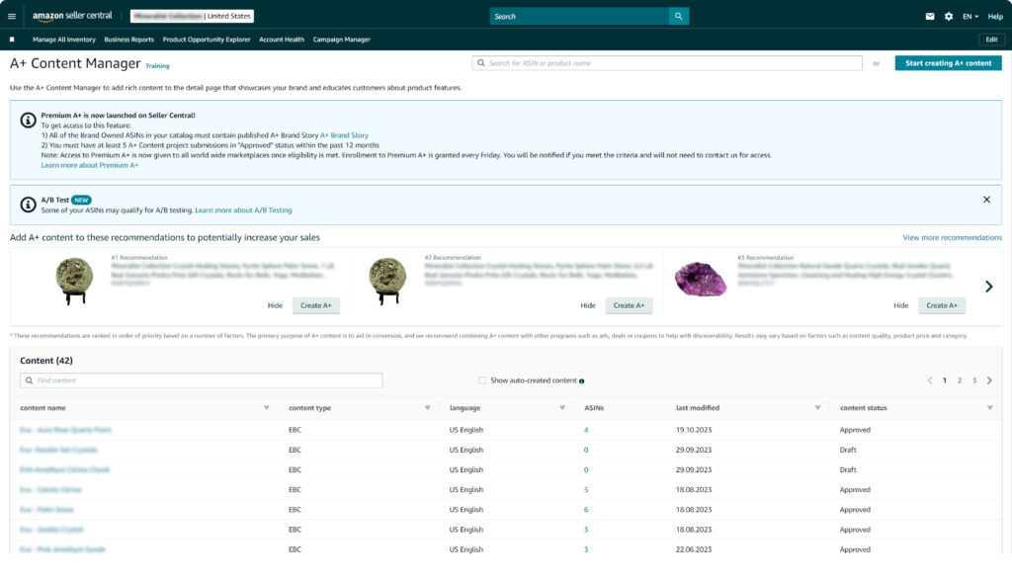Show next recommendations with right arrow

(988, 286)
